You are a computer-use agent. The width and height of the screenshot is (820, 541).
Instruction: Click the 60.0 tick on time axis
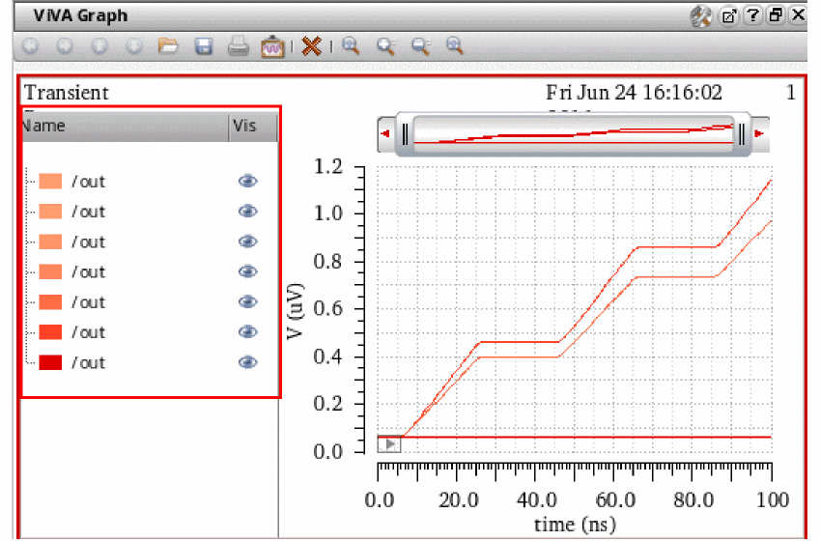click(615, 499)
